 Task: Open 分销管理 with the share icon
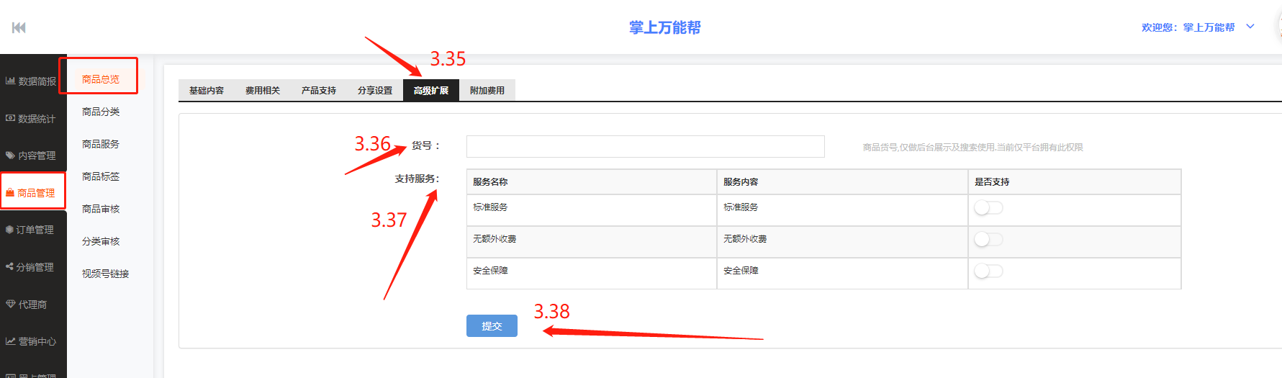pos(31,267)
